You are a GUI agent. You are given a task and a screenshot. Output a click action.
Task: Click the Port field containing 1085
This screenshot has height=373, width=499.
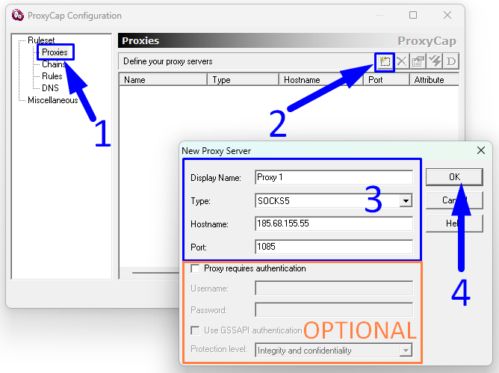tap(334, 247)
